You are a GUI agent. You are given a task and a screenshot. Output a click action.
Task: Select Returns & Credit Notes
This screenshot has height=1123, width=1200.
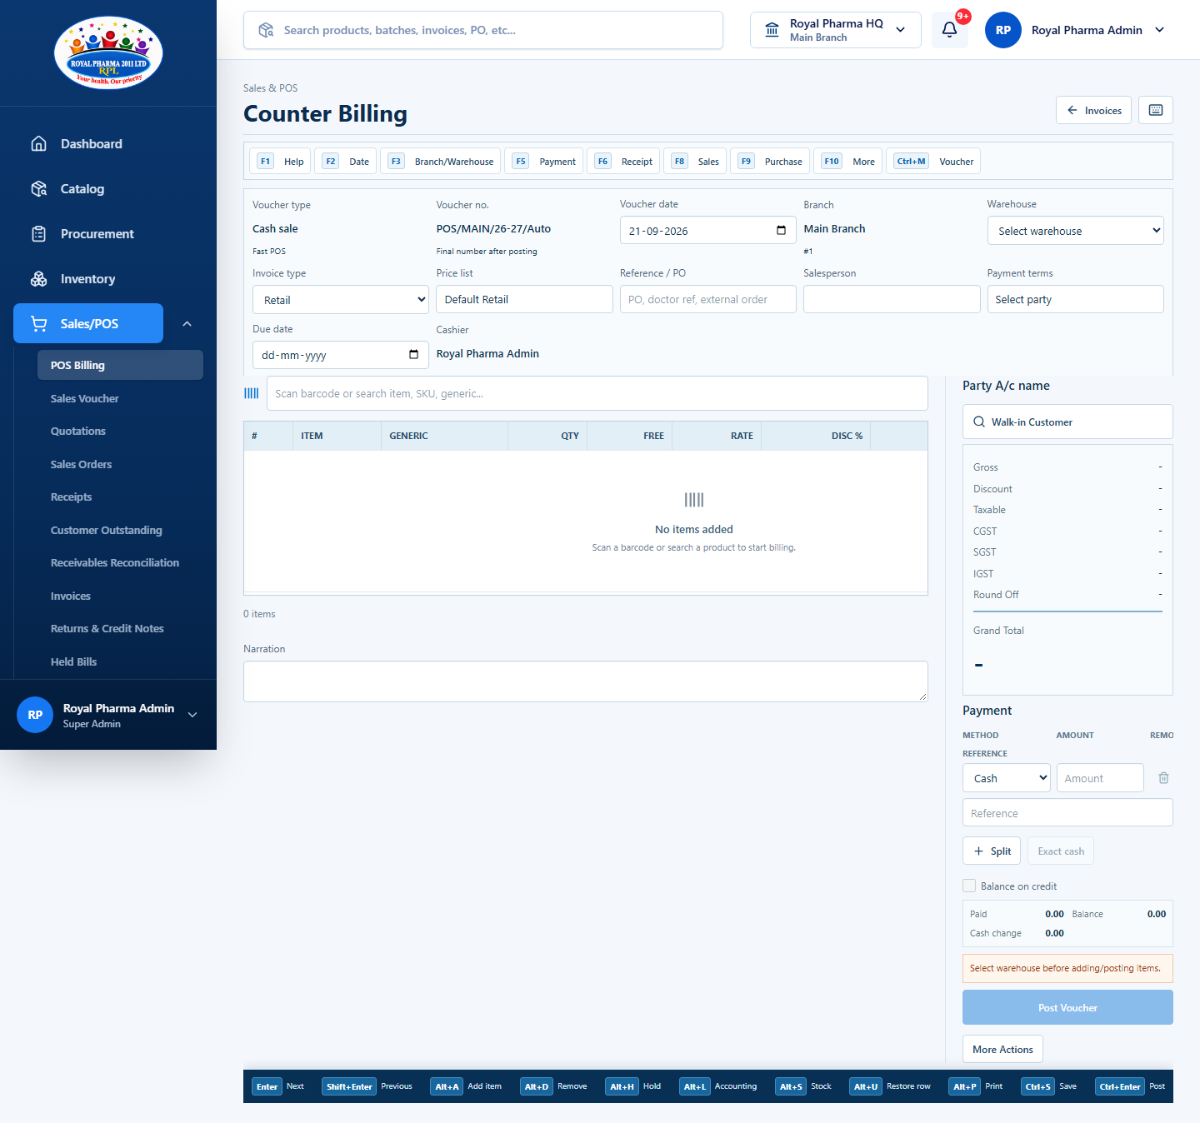click(x=107, y=629)
